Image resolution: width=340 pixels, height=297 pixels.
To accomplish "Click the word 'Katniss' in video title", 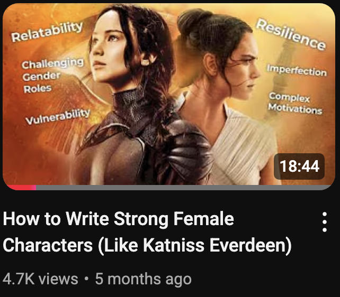I will (x=174, y=245).
